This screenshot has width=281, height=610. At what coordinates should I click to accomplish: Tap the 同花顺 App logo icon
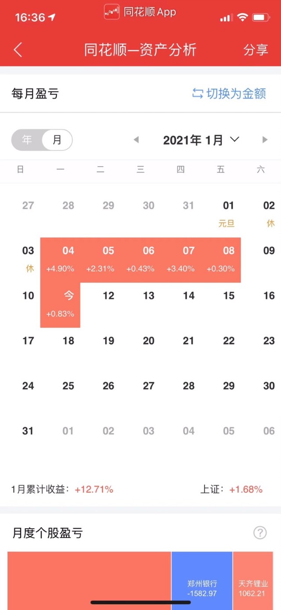[x=112, y=12]
